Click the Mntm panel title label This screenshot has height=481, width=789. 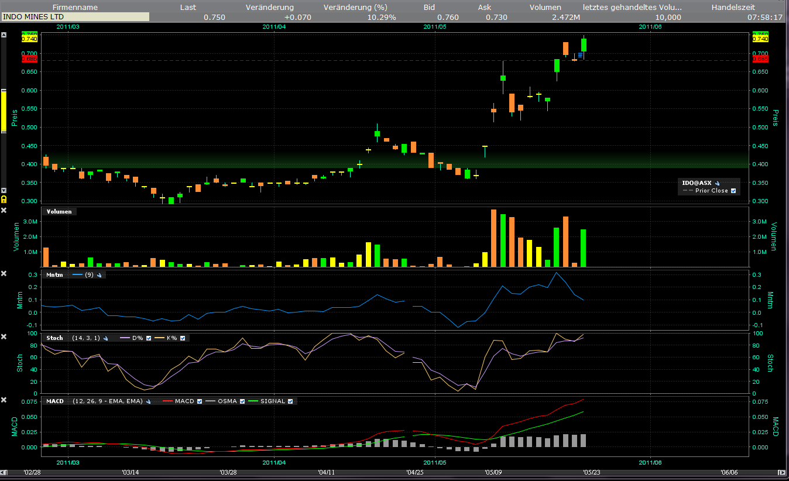point(54,275)
